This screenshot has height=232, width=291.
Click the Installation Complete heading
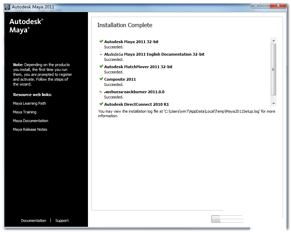(125, 25)
